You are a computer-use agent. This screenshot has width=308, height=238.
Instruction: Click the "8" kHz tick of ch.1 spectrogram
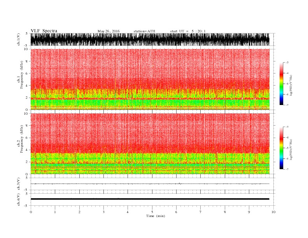point(27,61)
